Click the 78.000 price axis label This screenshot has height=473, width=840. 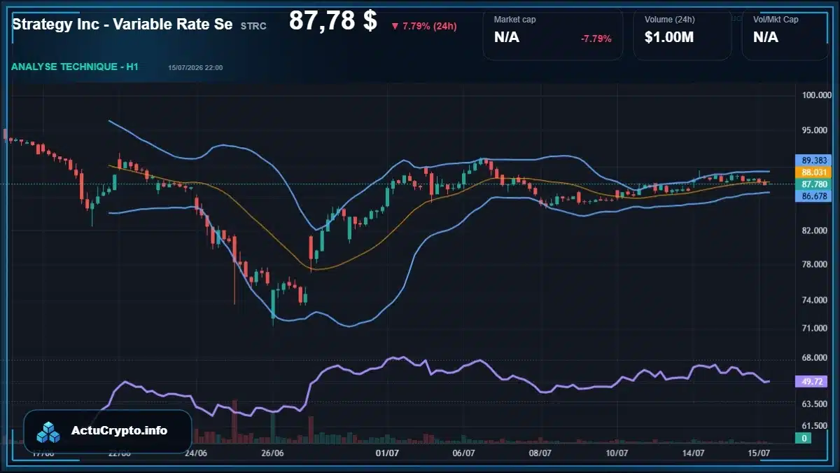815,264
